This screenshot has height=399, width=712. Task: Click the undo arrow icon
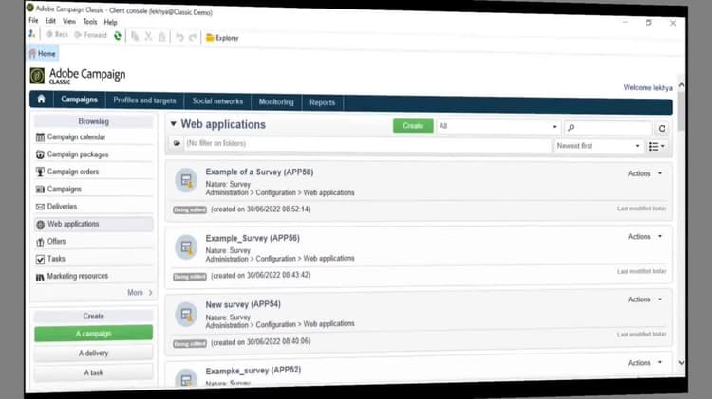pos(179,37)
